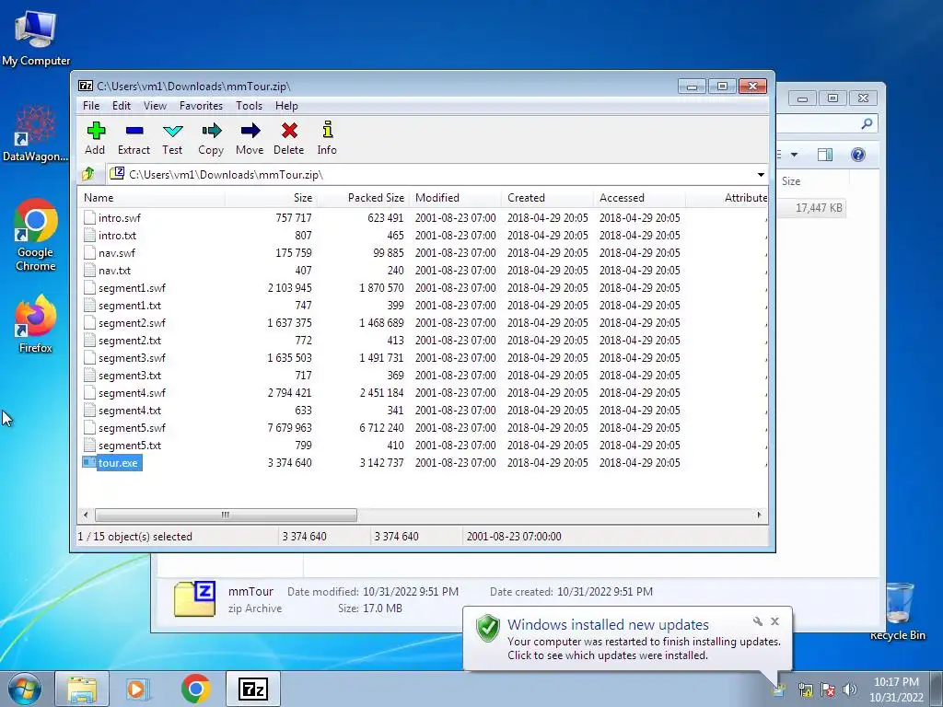Select intro.txt file

coord(117,236)
